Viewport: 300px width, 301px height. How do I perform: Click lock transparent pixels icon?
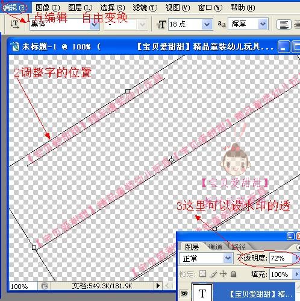202,274
